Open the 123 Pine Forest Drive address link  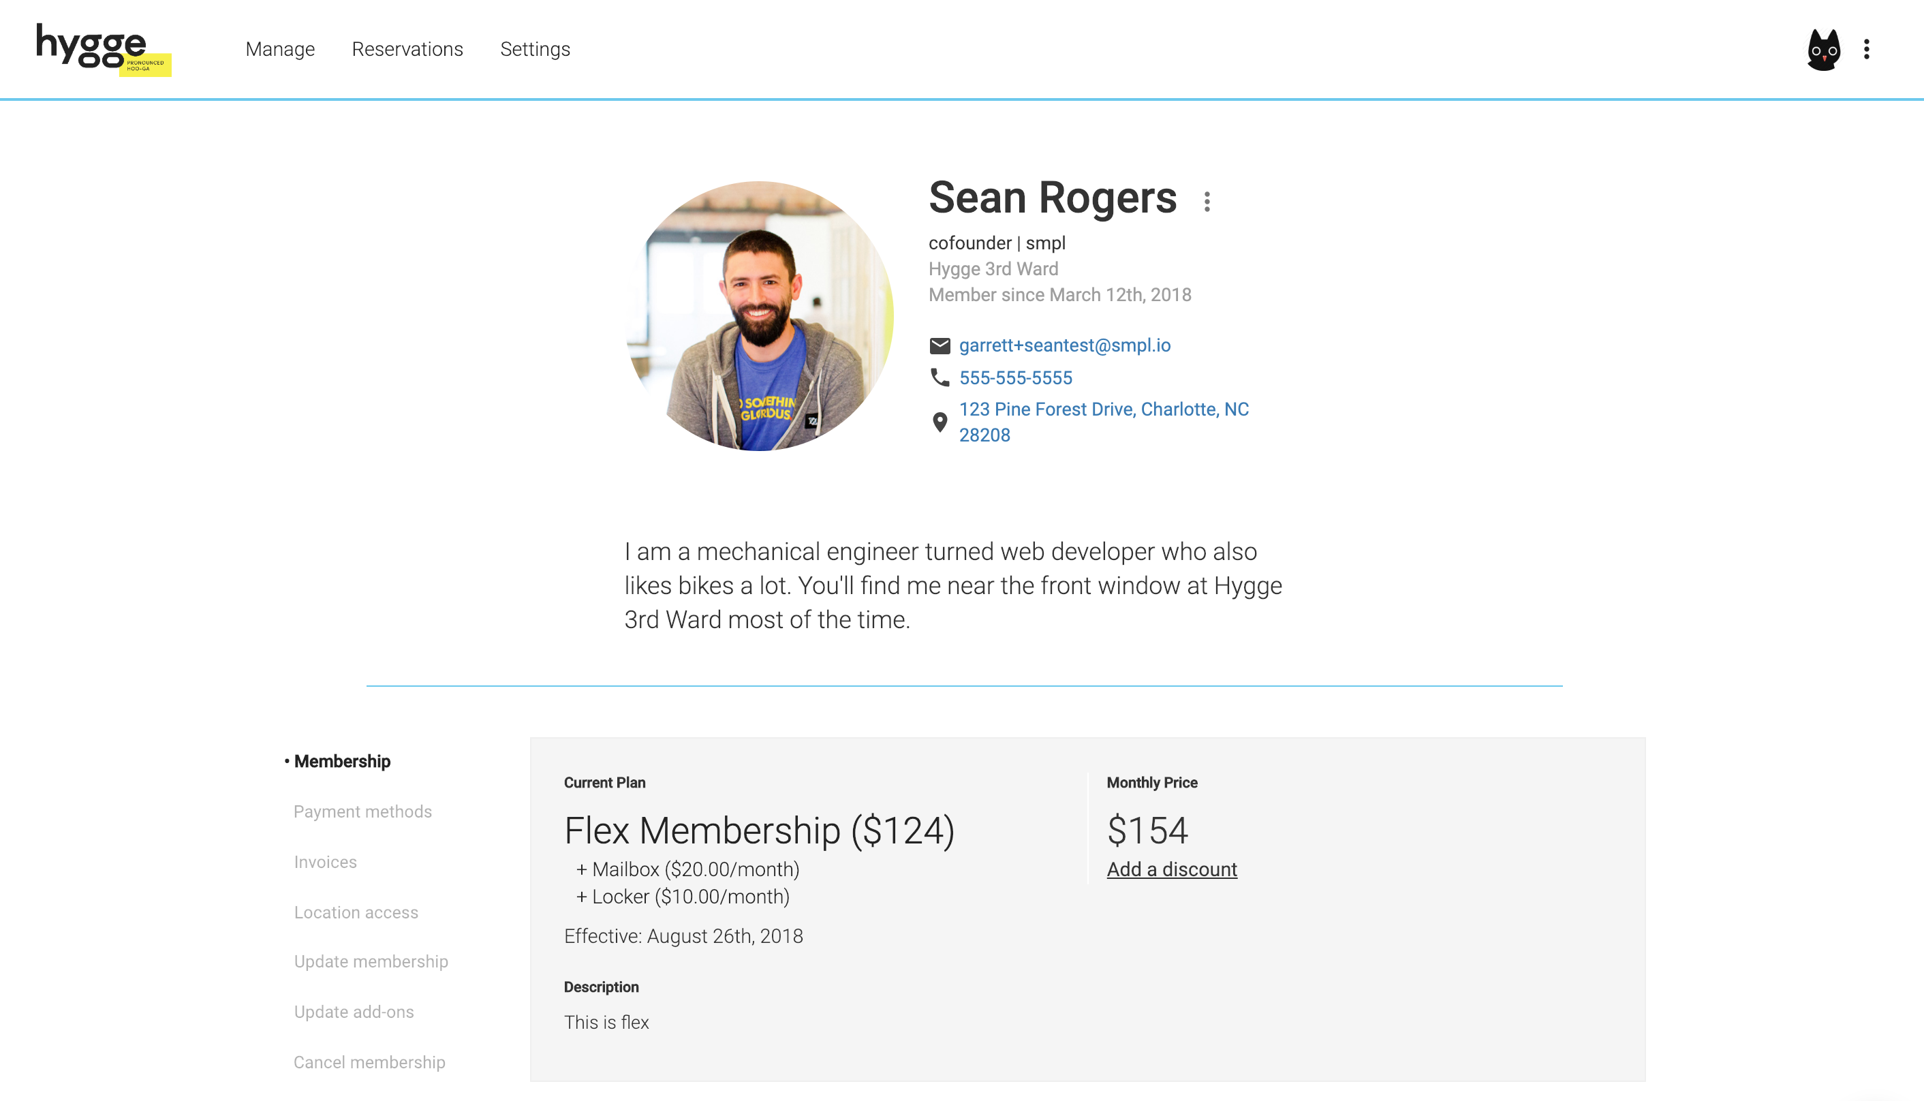[1103, 410]
